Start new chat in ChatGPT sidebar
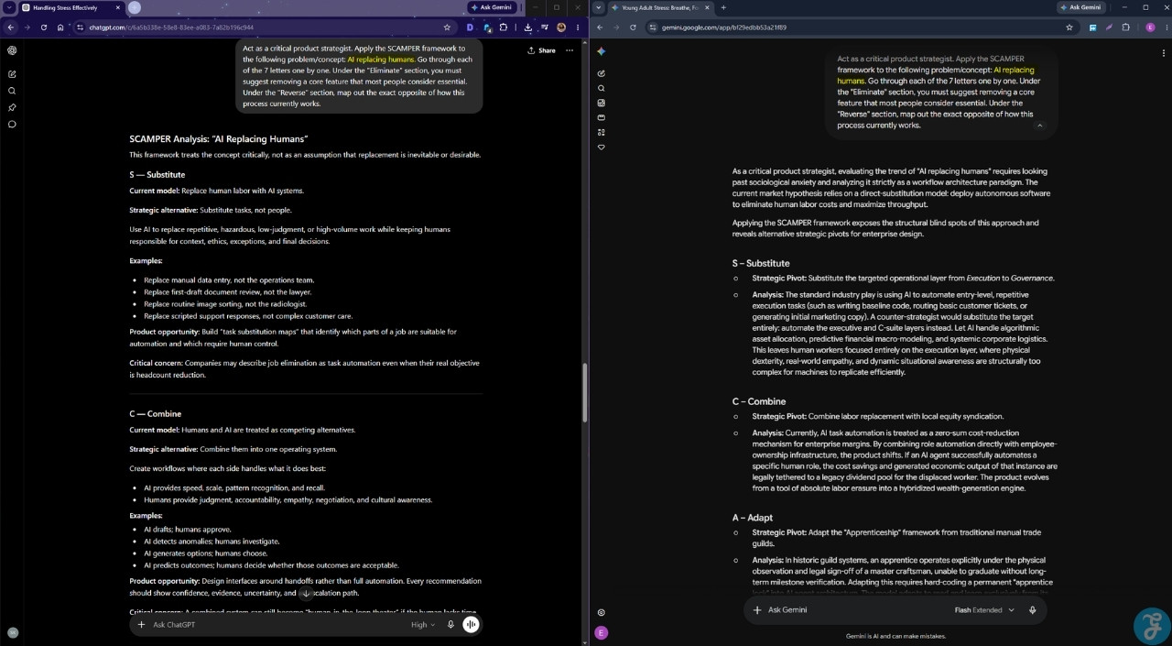The height and width of the screenshot is (646, 1172). [12, 74]
